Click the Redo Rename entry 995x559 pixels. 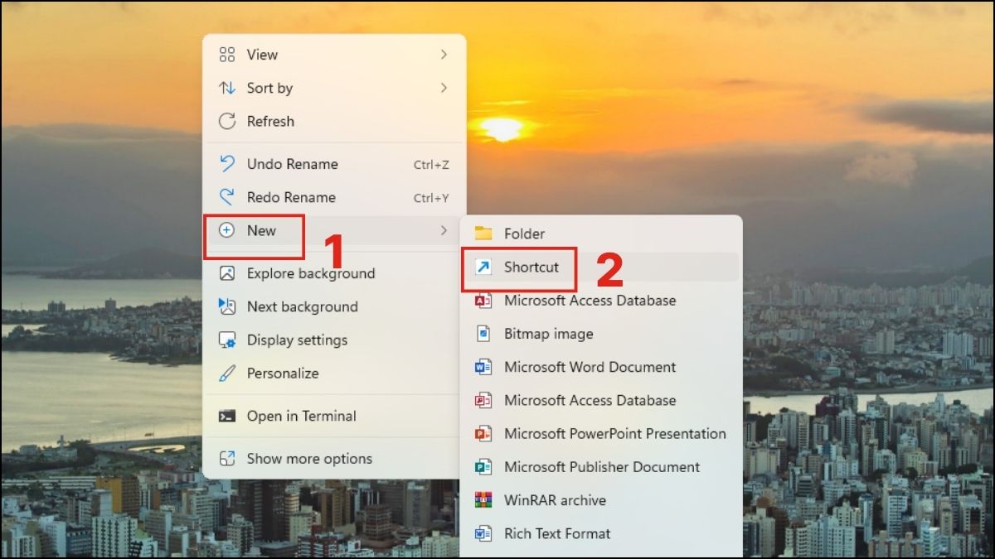tap(291, 197)
